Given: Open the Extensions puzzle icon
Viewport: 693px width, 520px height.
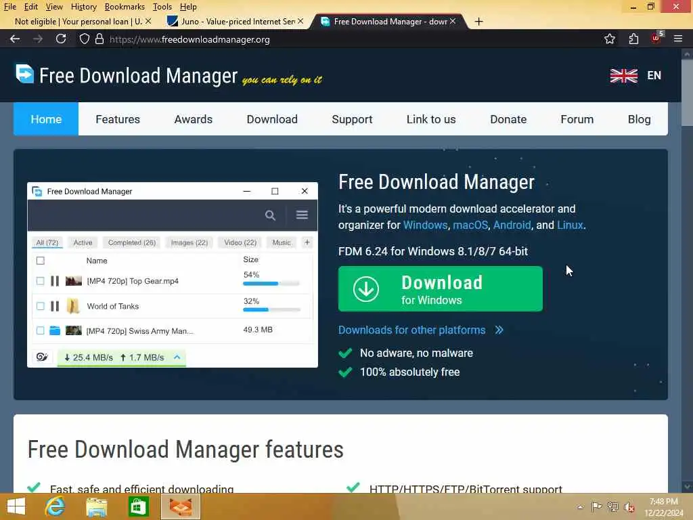Looking at the screenshot, I should [633, 39].
